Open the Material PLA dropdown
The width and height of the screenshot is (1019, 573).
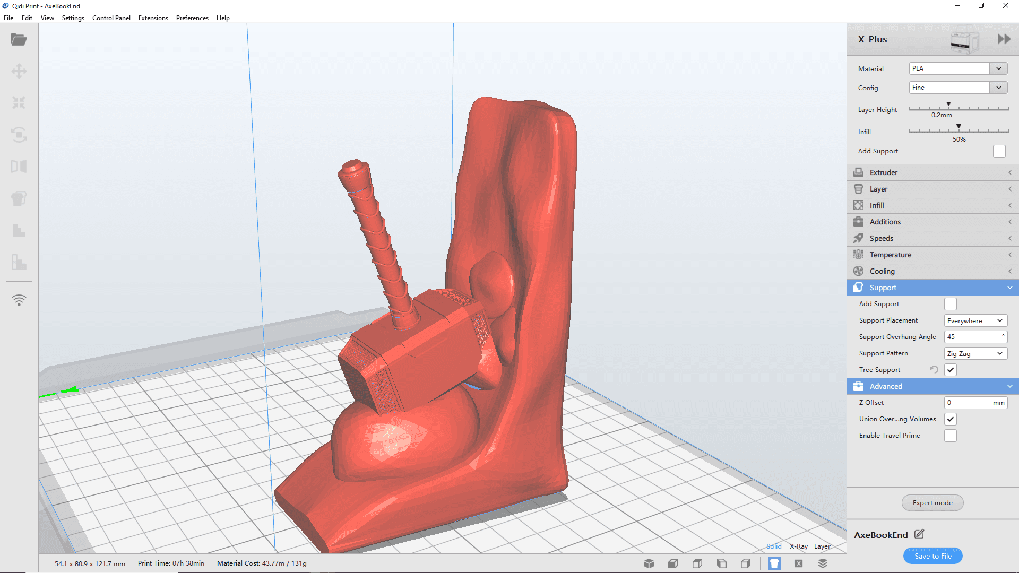pyautogui.click(x=958, y=68)
